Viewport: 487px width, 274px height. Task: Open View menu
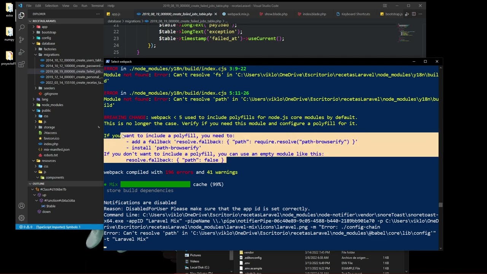(66, 6)
